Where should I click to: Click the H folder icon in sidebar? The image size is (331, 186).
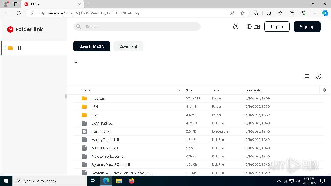point(10,48)
